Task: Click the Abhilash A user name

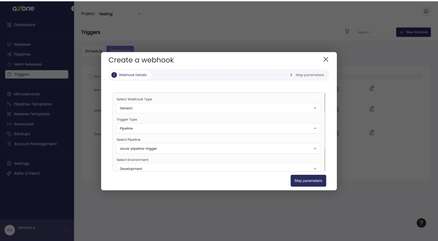Action: pos(27,228)
